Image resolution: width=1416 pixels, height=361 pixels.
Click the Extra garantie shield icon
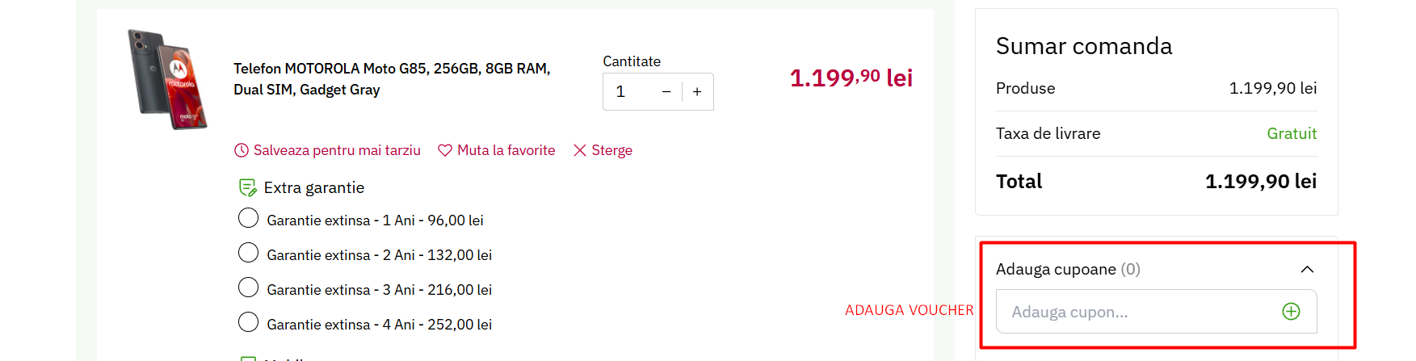[247, 188]
